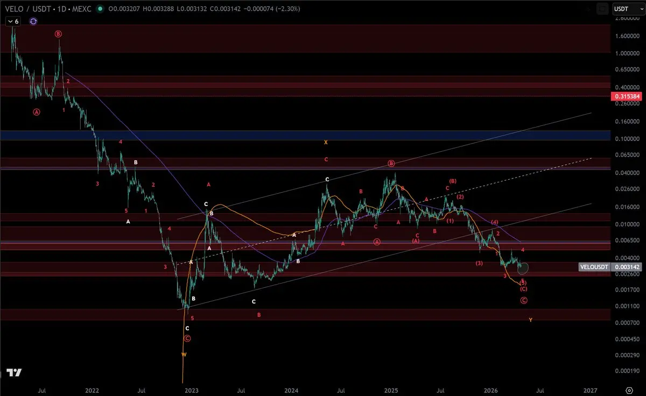Open chart settings gear at bottom right
The height and width of the screenshot is (396, 646).
[x=629, y=390]
